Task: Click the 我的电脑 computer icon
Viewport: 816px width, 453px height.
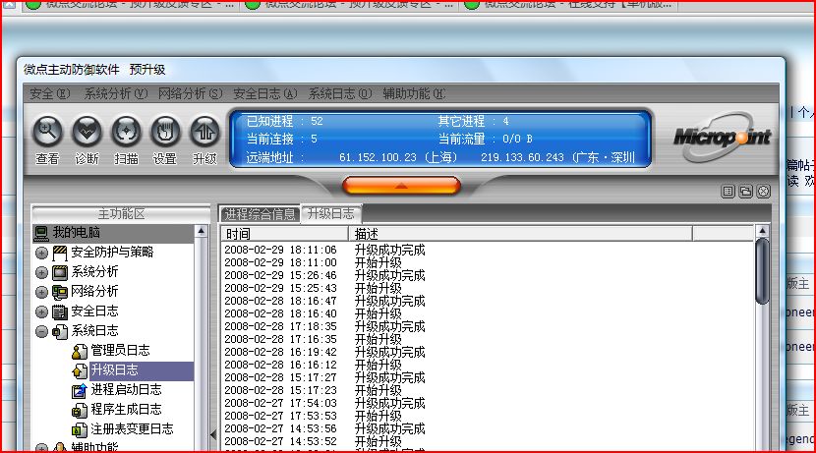Action: point(41,234)
